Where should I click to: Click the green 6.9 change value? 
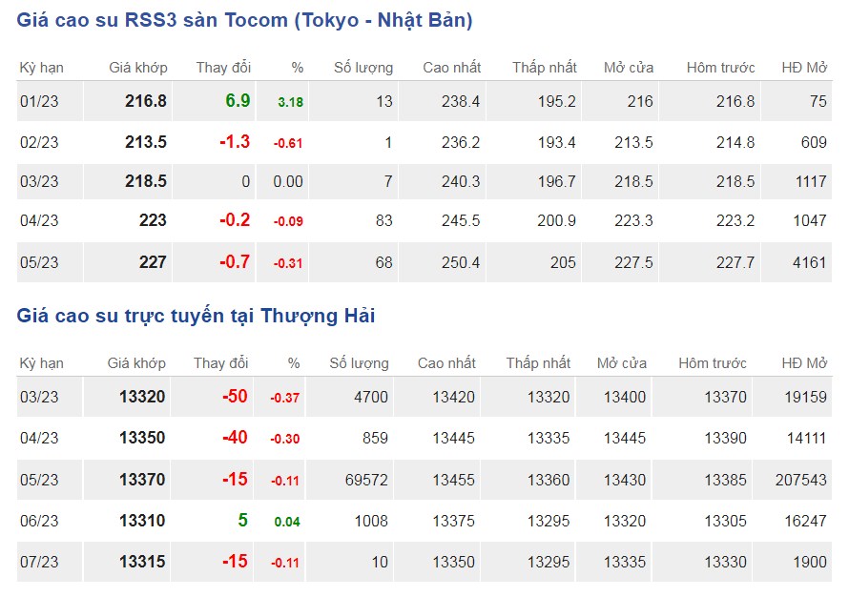click(238, 101)
